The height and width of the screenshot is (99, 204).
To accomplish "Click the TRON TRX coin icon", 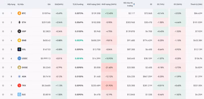I will 19,85.
